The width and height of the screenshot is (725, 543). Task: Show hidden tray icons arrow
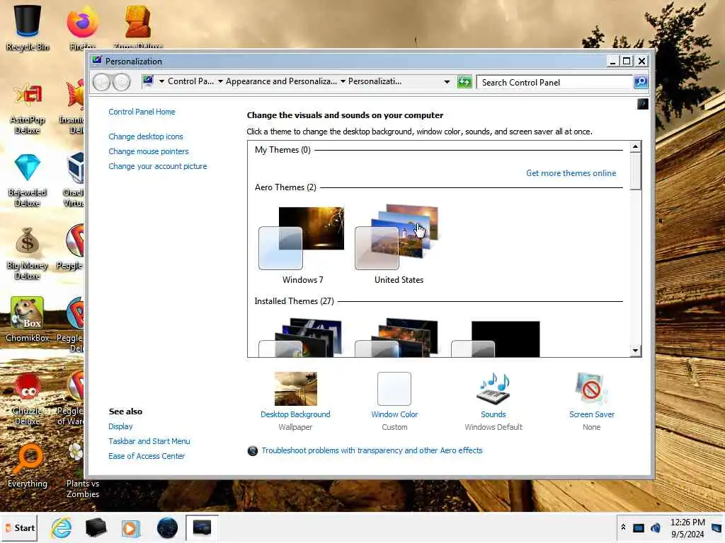[623, 527]
